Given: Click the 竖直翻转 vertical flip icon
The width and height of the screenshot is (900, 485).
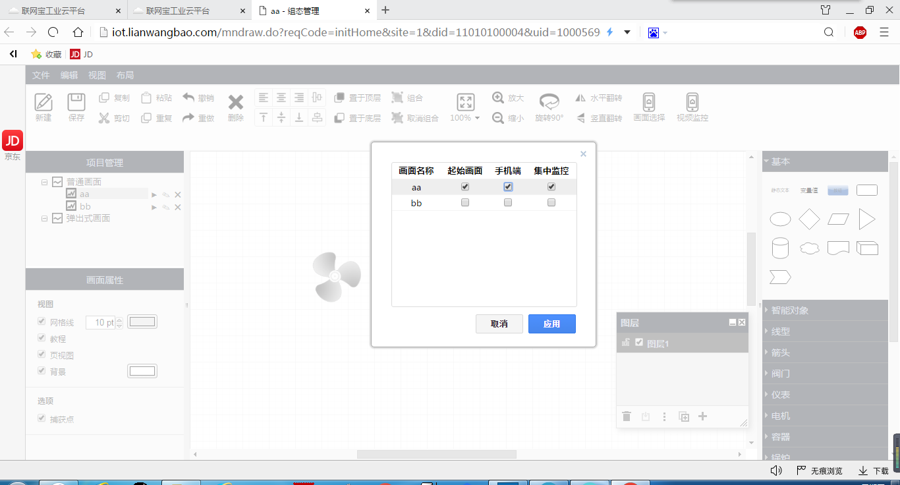Looking at the screenshot, I should tap(580, 119).
